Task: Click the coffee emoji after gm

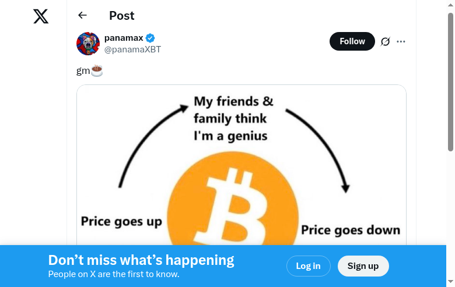Action: (97, 71)
